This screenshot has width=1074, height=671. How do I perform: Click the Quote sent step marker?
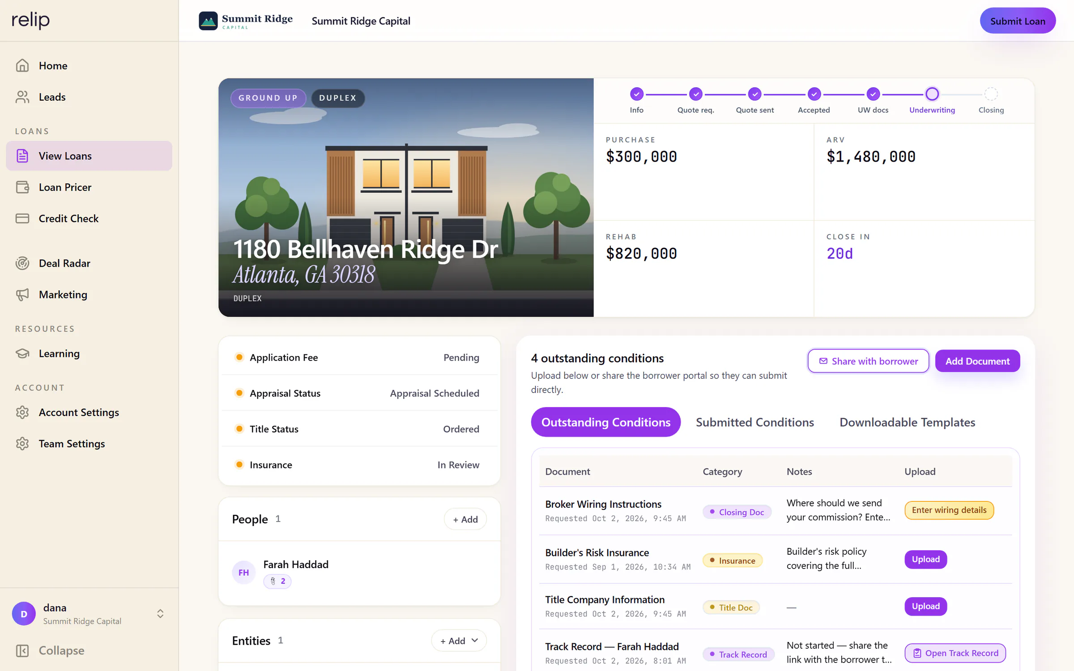[x=754, y=94]
